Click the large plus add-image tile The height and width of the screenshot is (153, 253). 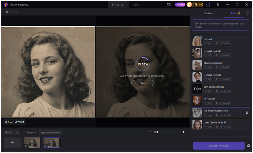tap(13, 143)
